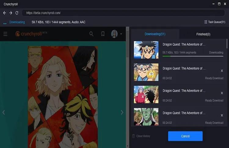Open the Task Queue(51) list

click(x=215, y=22)
